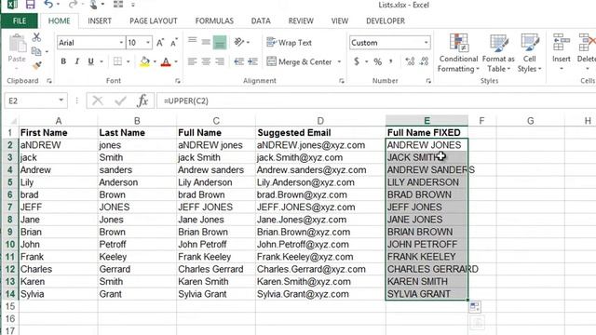Image resolution: width=596 pixels, height=335 pixels.
Task: Open the Auto Fill Options button
Action: coord(475,306)
